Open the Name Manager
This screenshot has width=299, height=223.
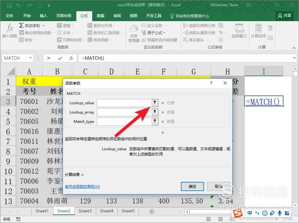(x=134, y=33)
